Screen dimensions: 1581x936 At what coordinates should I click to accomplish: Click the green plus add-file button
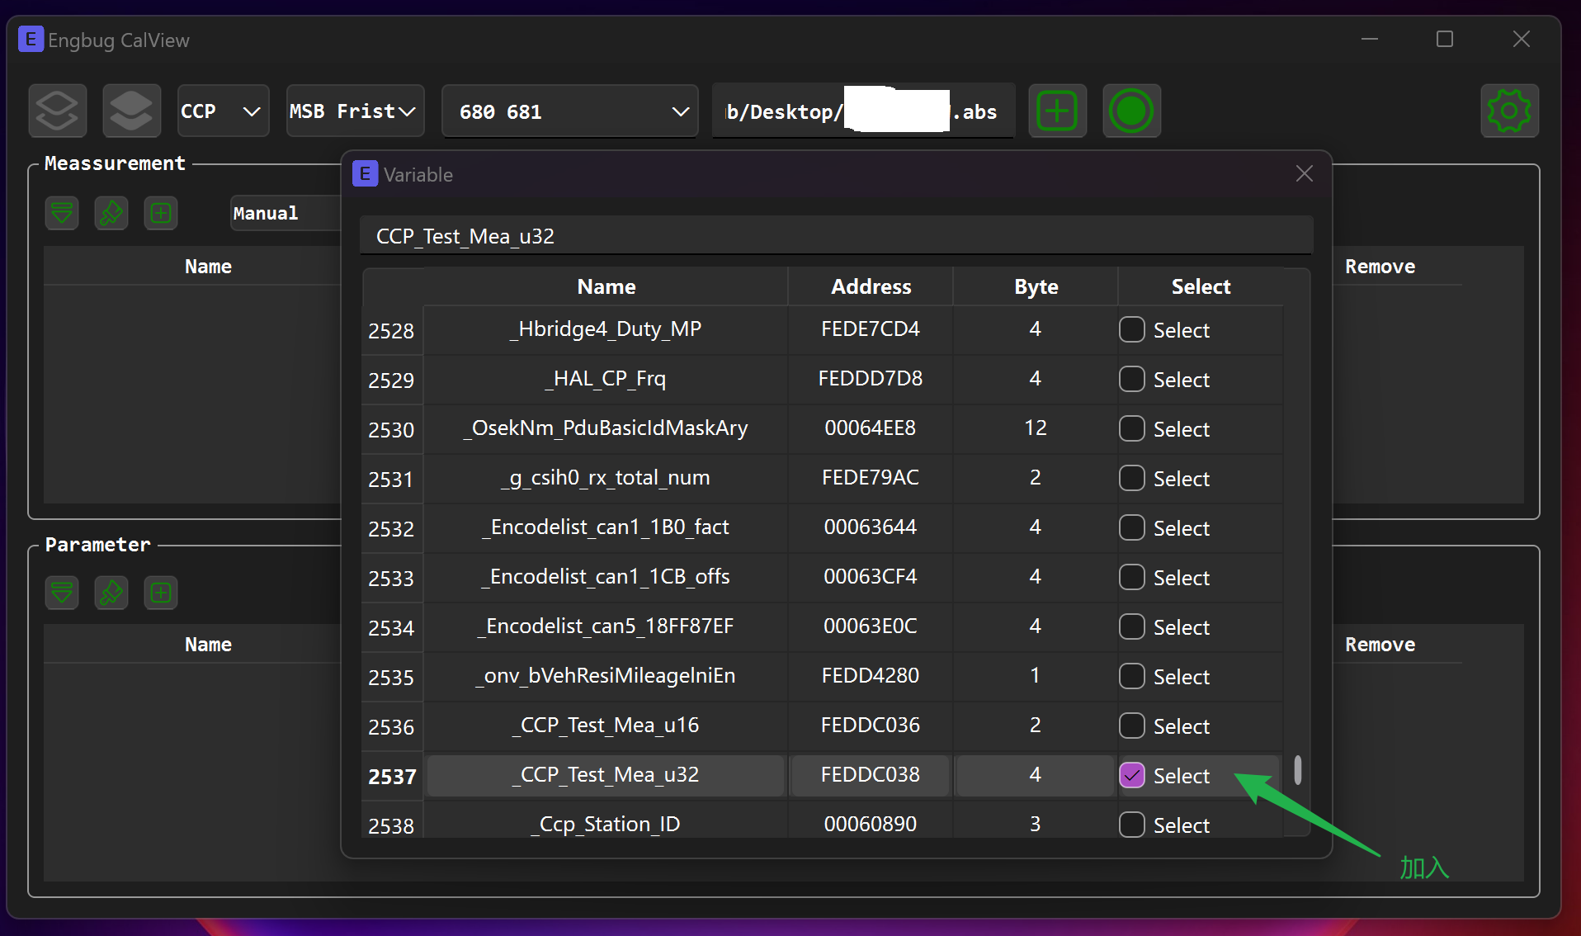click(1057, 111)
